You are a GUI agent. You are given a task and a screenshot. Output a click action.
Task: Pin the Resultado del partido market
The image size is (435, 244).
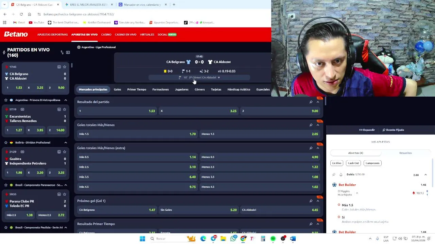point(311,102)
